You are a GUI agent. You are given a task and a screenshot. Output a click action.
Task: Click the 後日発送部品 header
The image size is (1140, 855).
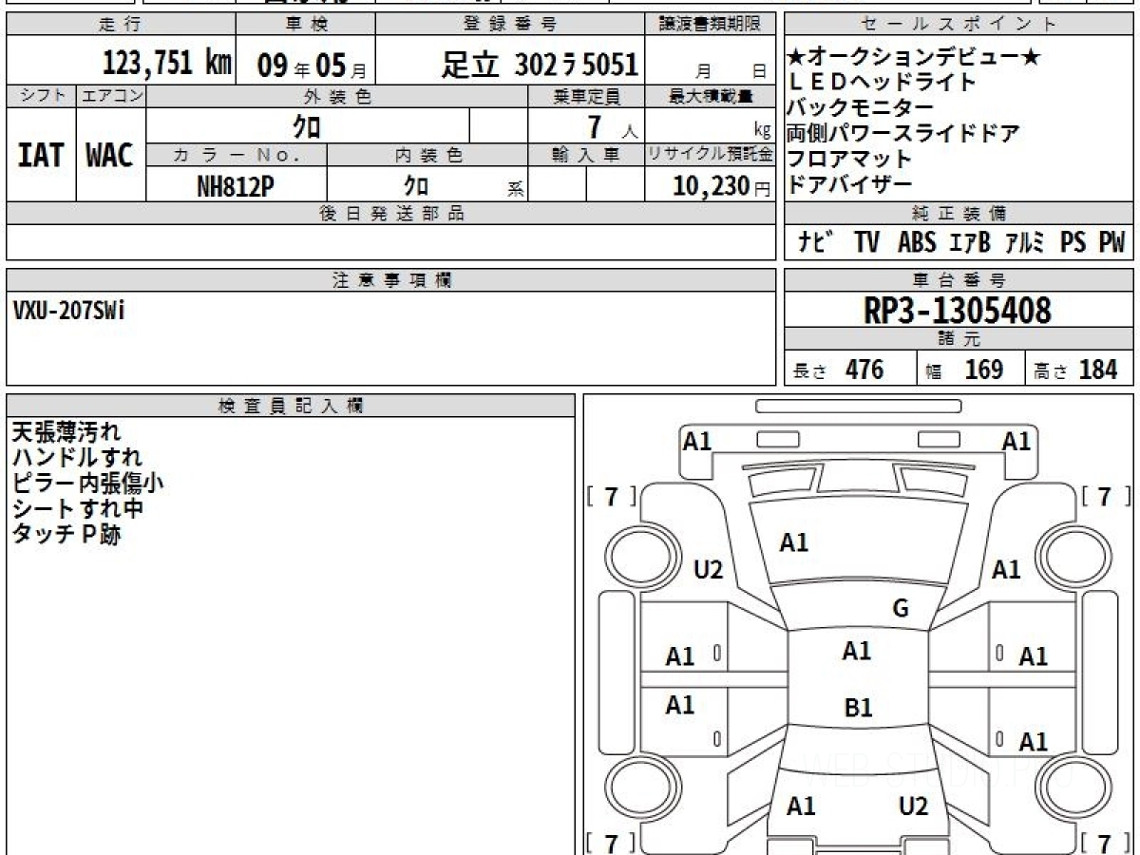click(x=391, y=214)
